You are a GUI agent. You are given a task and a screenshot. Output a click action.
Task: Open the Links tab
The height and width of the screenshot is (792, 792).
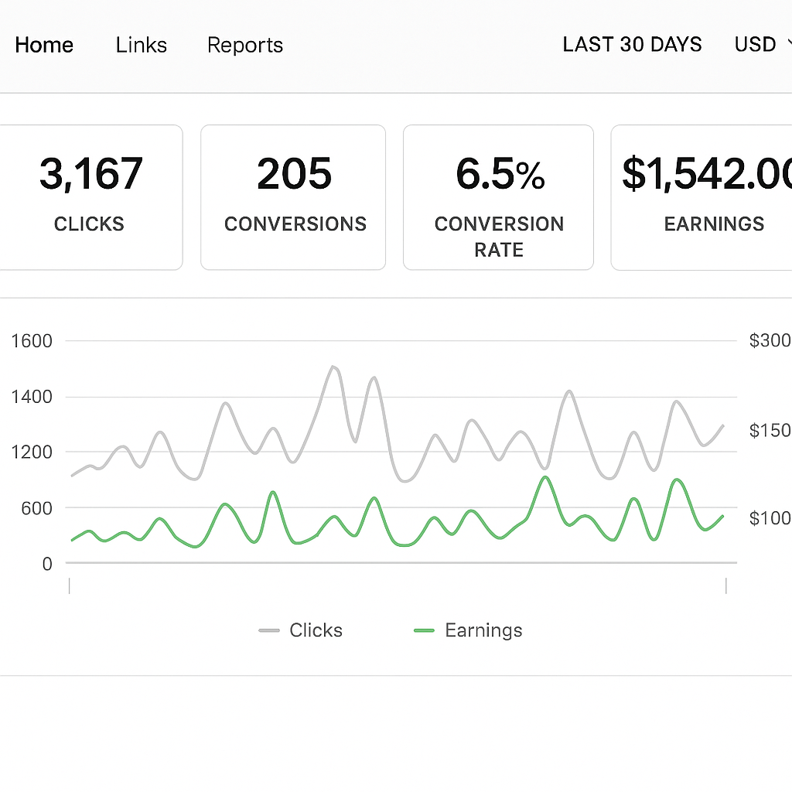click(x=141, y=45)
